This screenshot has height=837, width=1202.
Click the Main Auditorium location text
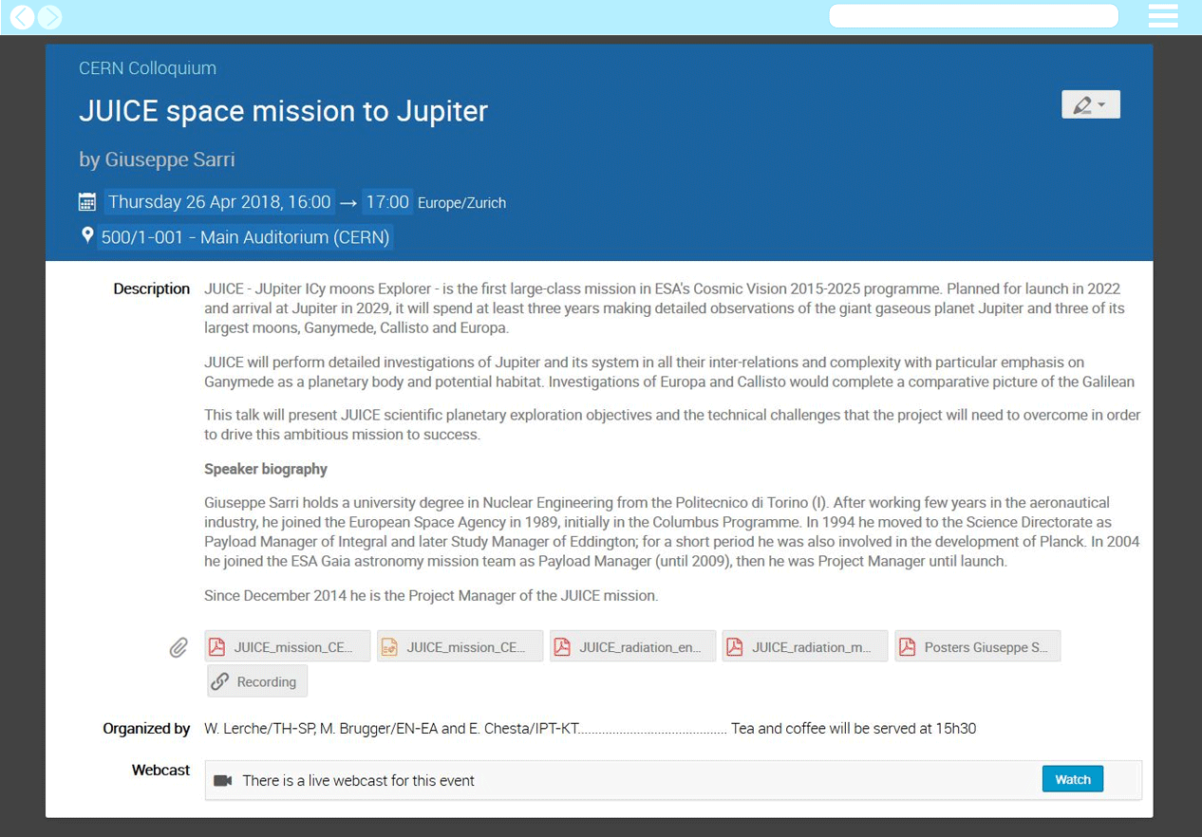pyautogui.click(x=245, y=237)
